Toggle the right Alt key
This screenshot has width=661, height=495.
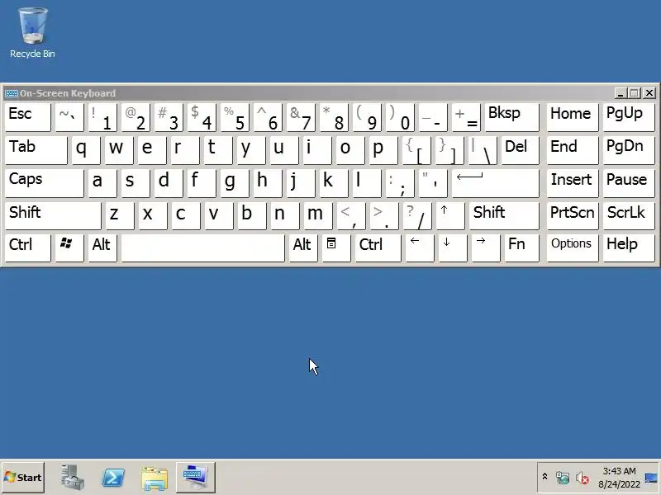[303, 248]
